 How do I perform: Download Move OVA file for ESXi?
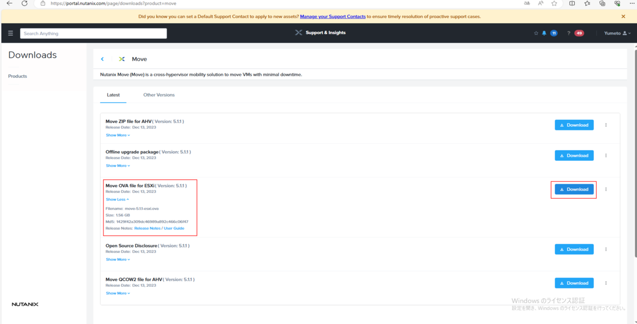point(574,189)
